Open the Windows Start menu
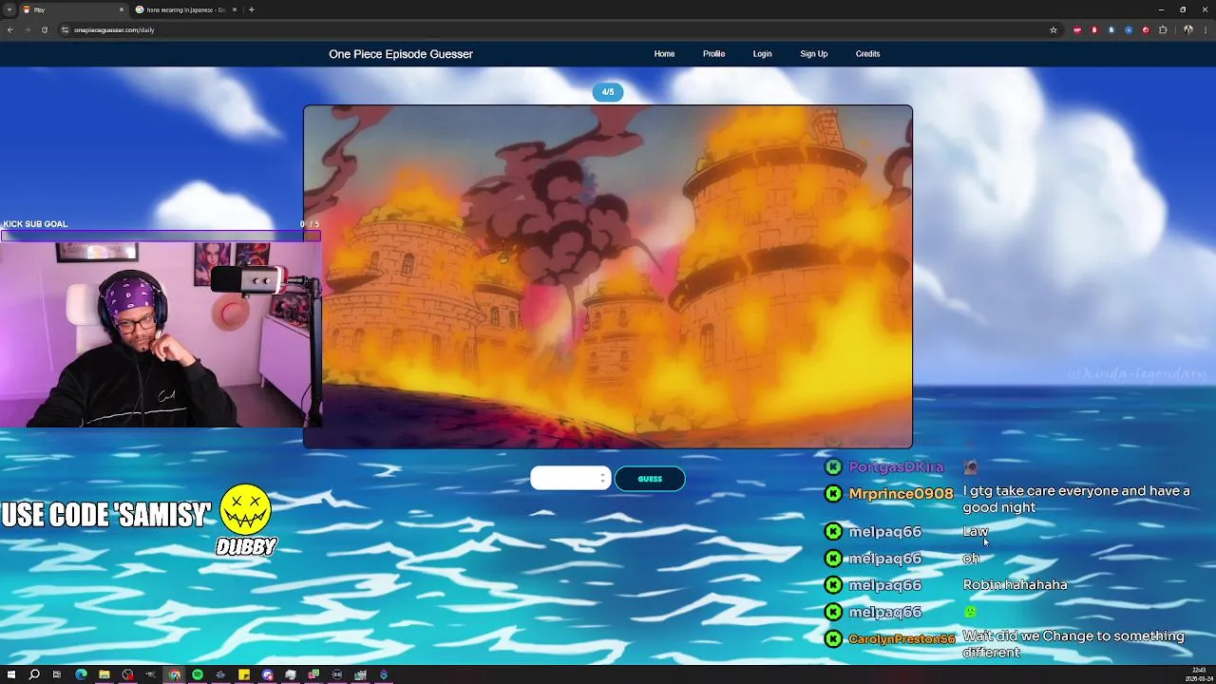 point(11,674)
